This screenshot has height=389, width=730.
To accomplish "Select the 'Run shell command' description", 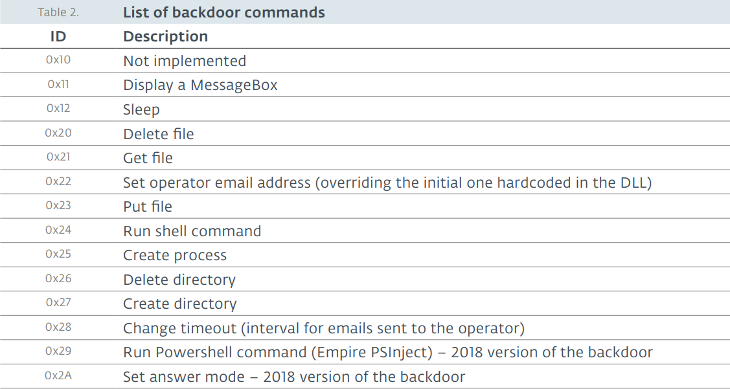I will [192, 231].
